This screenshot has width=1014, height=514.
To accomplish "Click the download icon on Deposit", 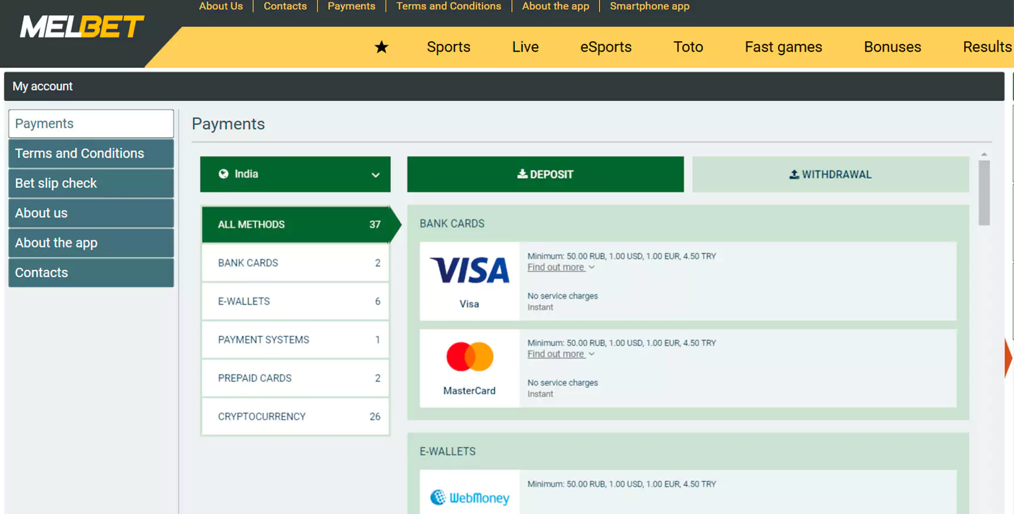I will pos(522,174).
